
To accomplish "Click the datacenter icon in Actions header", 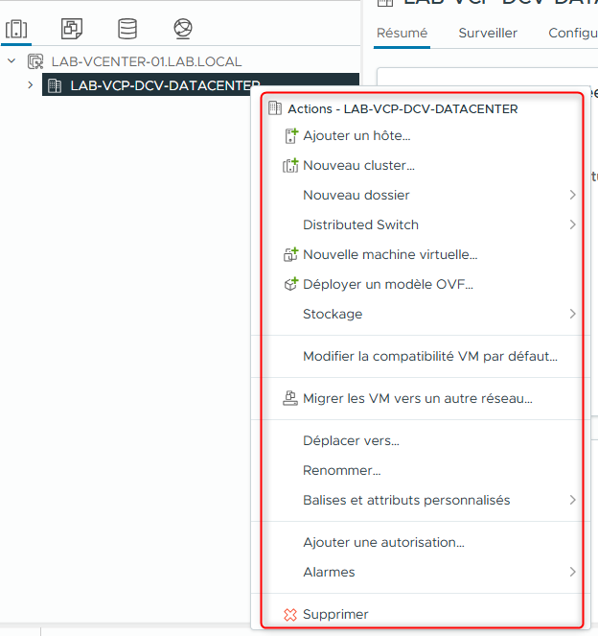I will (275, 108).
